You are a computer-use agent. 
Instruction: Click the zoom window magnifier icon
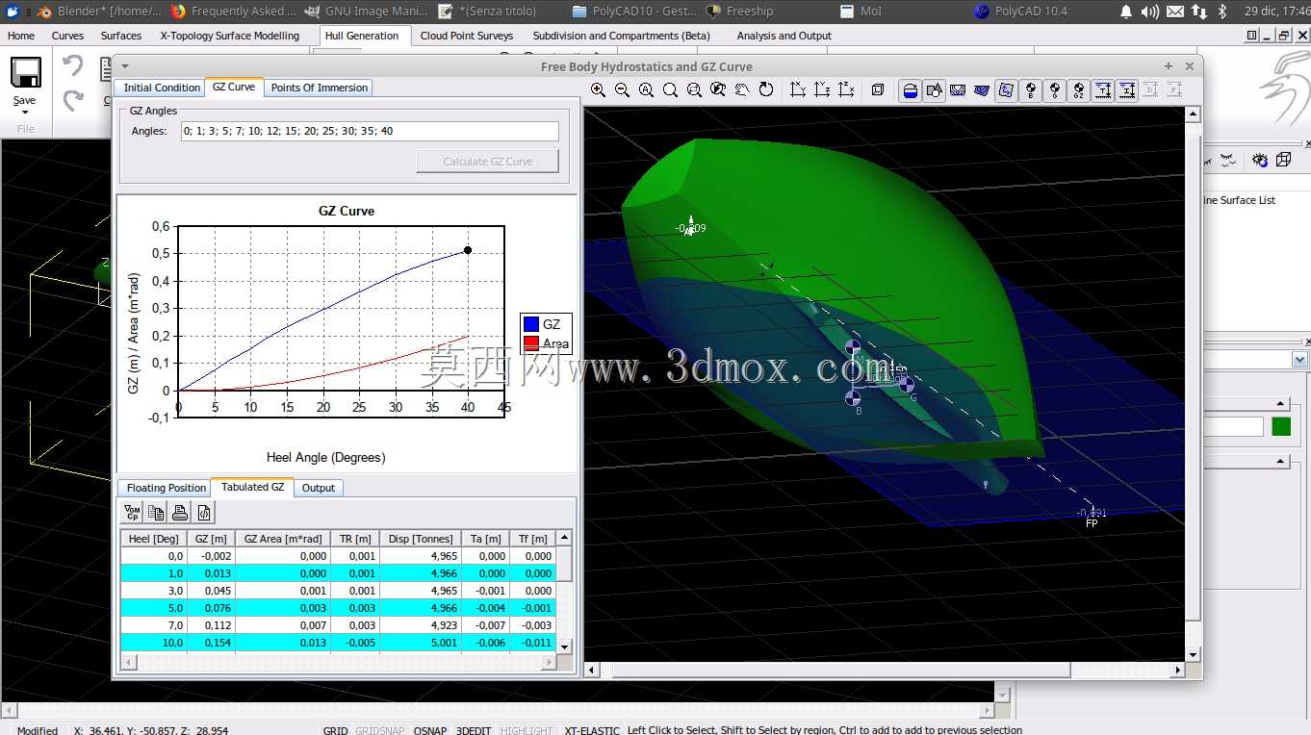point(694,89)
